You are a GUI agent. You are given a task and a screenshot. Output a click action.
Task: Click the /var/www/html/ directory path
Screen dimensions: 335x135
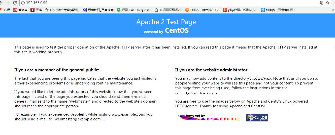261,79
